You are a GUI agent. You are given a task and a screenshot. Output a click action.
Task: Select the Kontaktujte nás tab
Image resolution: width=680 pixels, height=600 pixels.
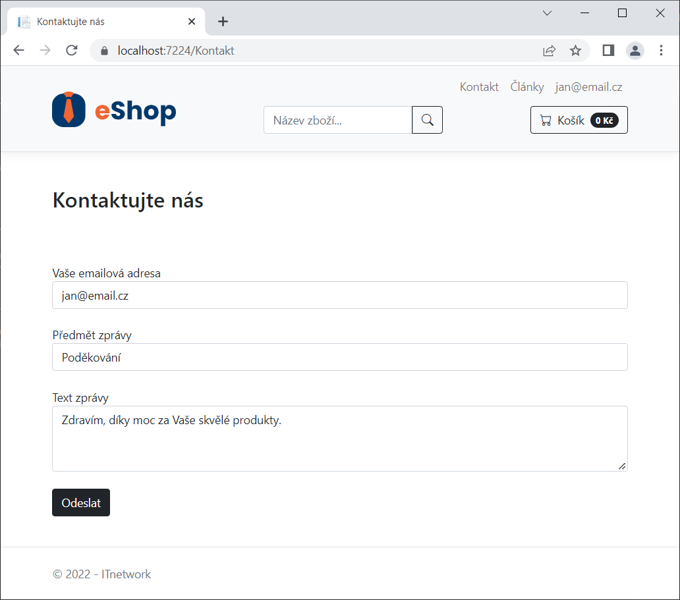click(99, 22)
